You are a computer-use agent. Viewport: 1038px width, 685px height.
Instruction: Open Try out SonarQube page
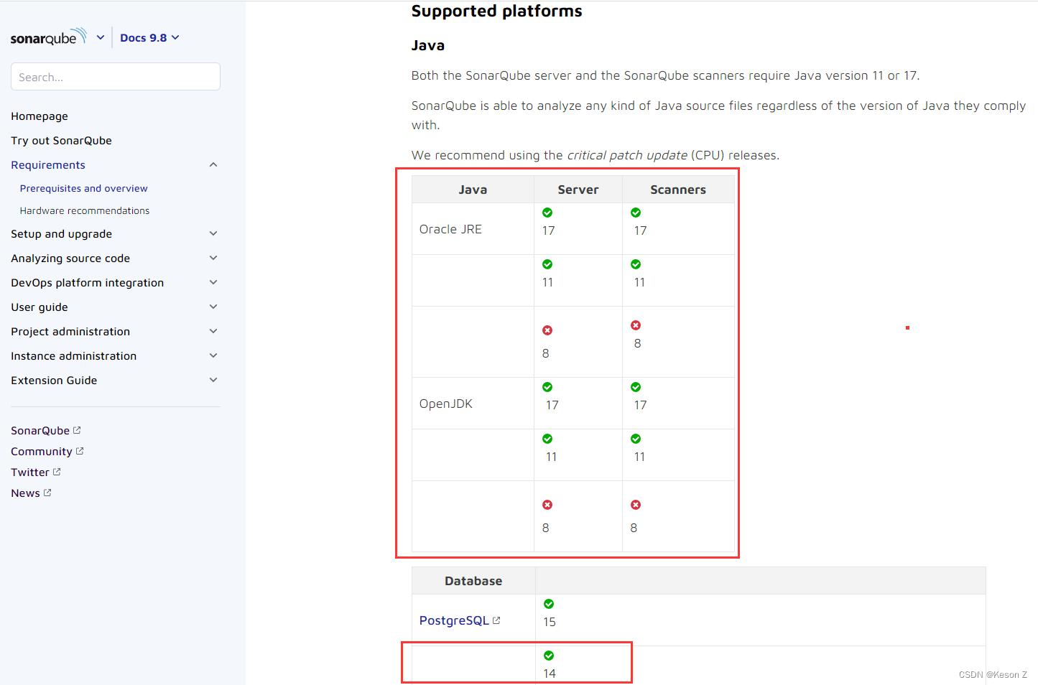point(62,141)
